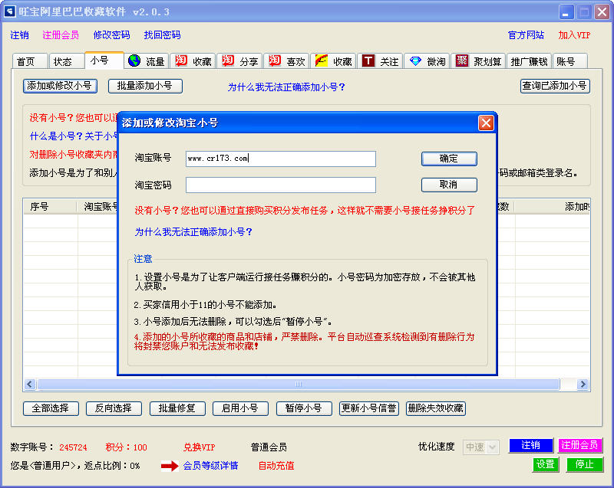Click the diamond icon on 微淘 tab
614x488 pixels.
pos(415,61)
